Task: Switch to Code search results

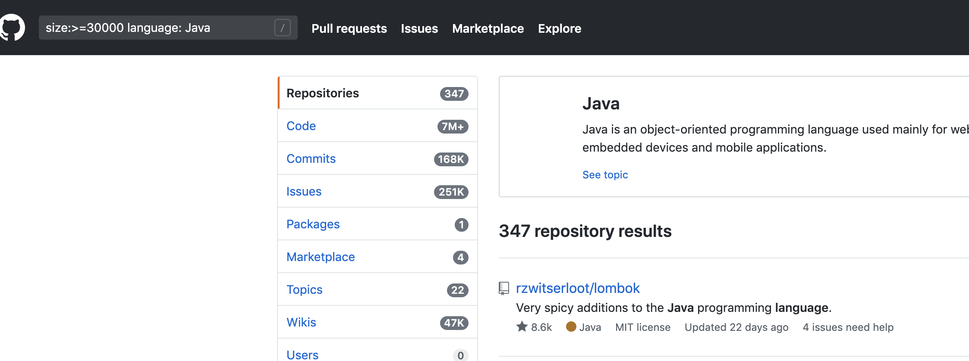Action: point(301,126)
